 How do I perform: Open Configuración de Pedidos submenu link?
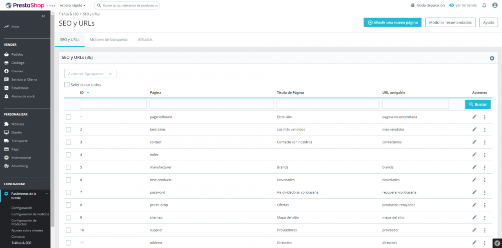(x=30, y=214)
